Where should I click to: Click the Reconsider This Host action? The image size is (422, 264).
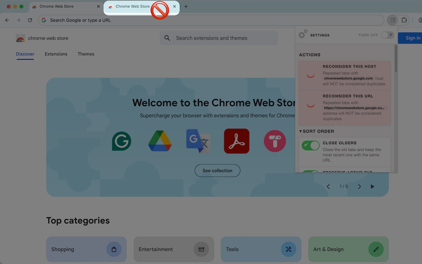pyautogui.click(x=345, y=76)
